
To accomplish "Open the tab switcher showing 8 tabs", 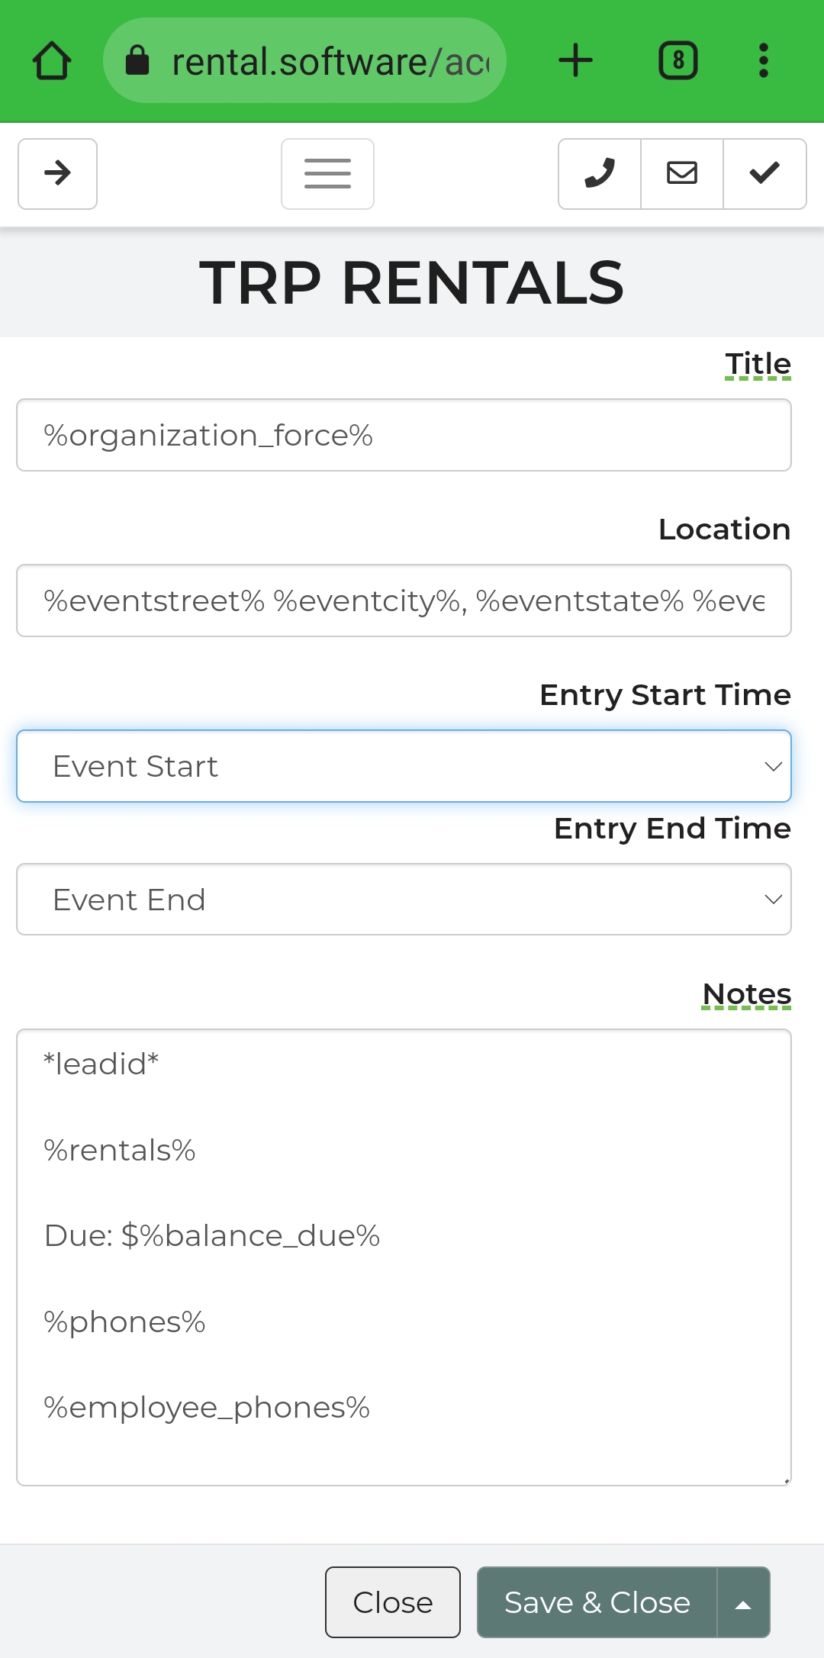I will (x=678, y=61).
